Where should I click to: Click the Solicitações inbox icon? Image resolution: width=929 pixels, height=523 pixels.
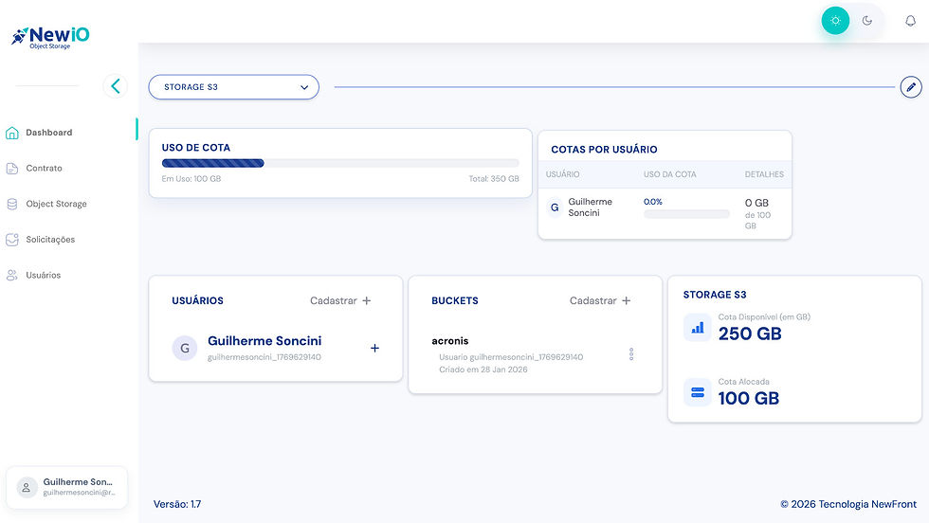11,240
